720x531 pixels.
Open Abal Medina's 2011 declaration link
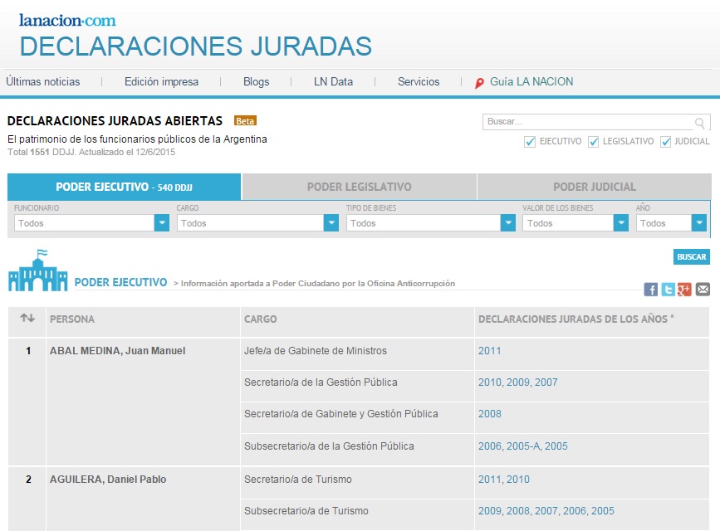tap(489, 351)
